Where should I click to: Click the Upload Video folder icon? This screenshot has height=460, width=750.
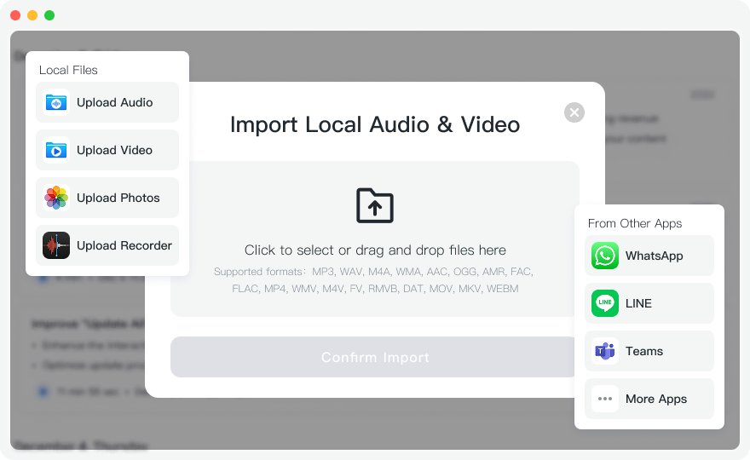coord(56,150)
